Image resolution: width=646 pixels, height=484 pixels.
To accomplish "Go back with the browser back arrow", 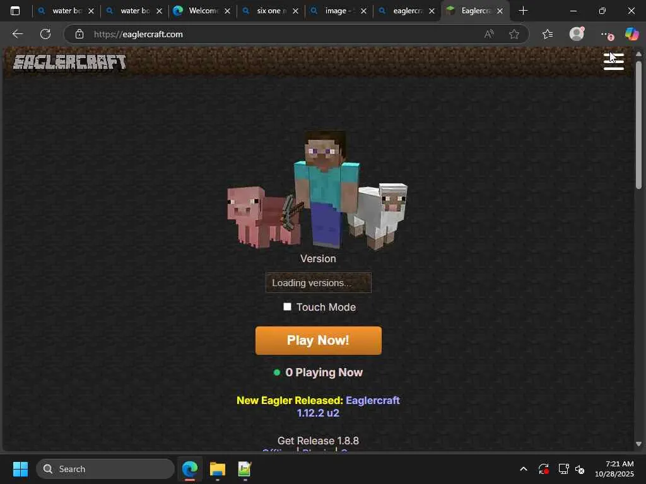I will pos(17,34).
